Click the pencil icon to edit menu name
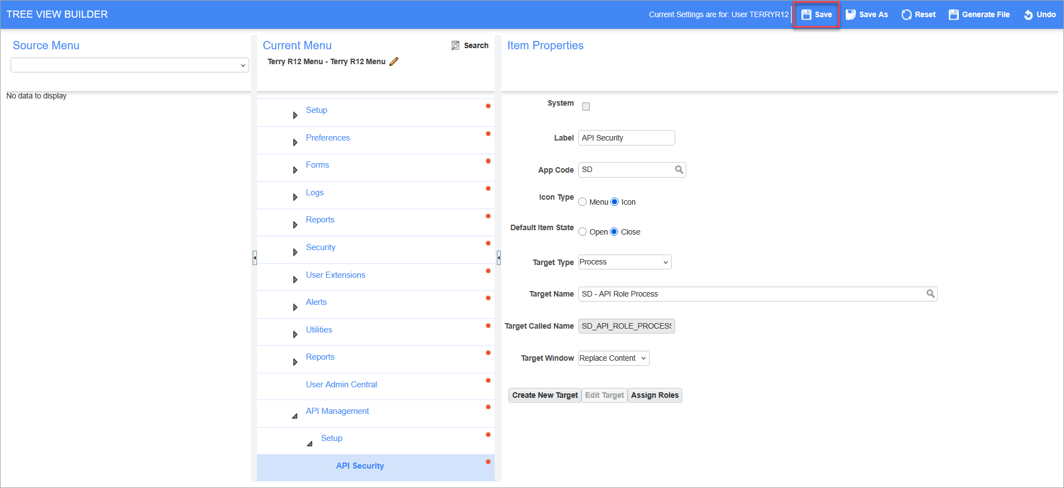 tap(394, 61)
